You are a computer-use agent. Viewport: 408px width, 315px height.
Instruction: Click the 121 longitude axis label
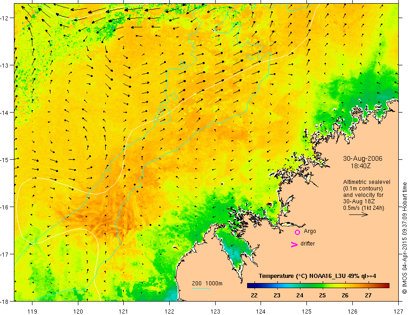pos(124,311)
